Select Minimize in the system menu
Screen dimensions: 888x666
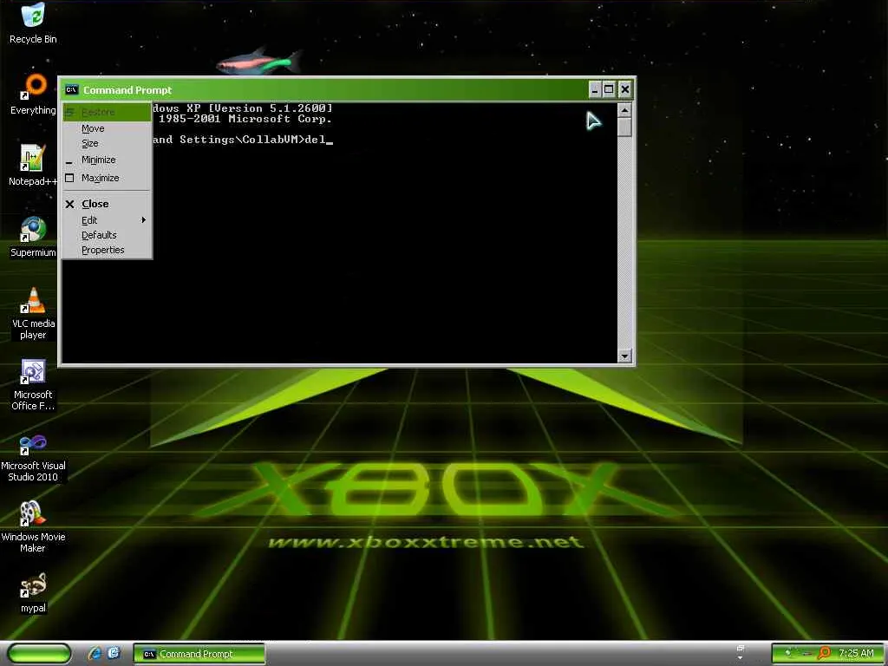pos(107,160)
